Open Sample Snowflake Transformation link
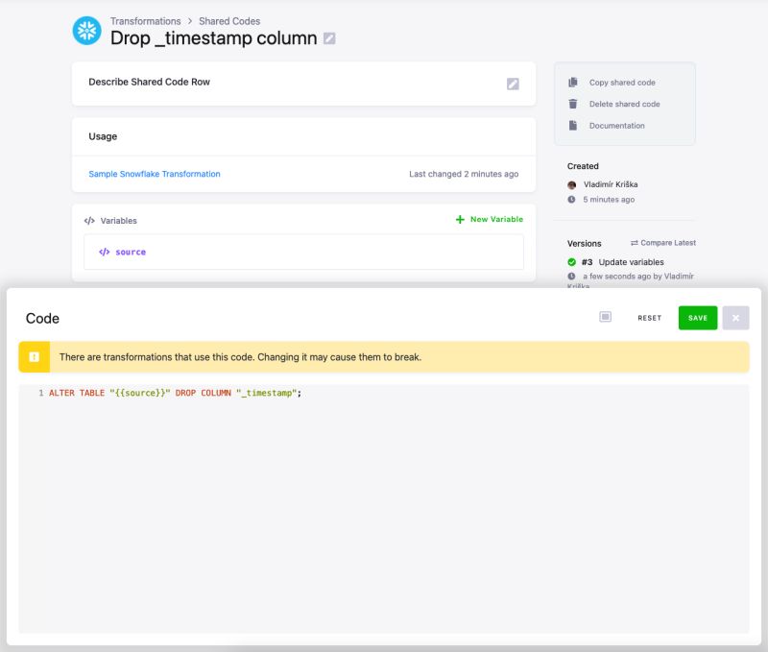The height and width of the screenshot is (652, 768). pyautogui.click(x=155, y=174)
